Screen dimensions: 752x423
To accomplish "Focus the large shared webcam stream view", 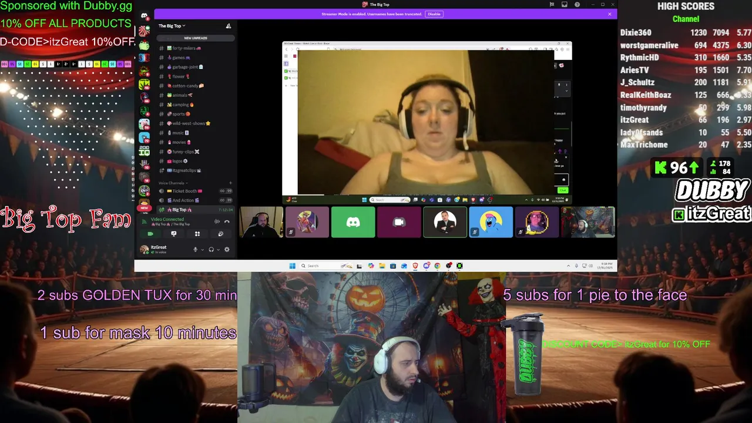I will pyautogui.click(x=427, y=122).
